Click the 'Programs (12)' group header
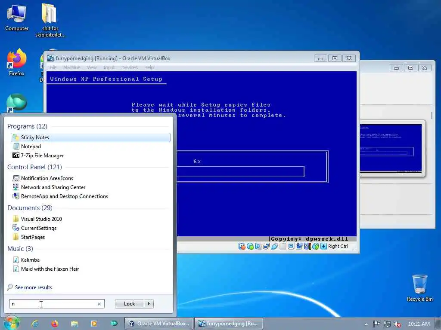 click(x=27, y=126)
